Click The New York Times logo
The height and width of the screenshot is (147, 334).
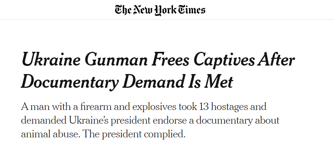pos(160,10)
